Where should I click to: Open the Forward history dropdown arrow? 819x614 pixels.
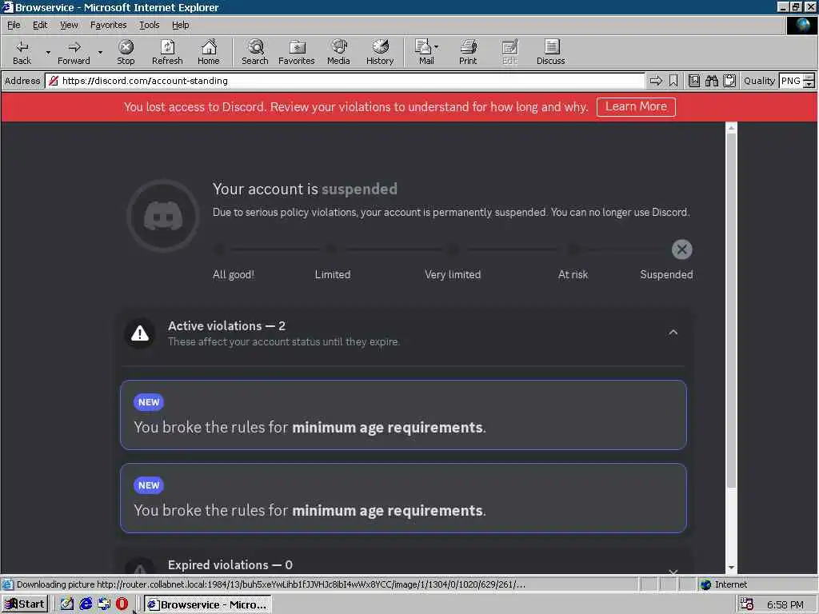tap(100, 52)
